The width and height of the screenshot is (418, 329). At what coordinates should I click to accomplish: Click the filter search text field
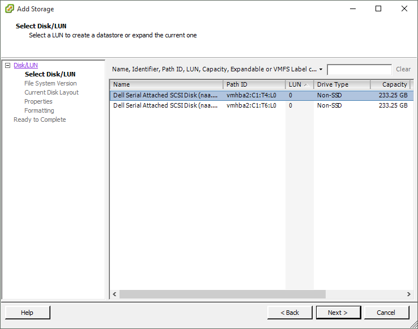(x=359, y=70)
